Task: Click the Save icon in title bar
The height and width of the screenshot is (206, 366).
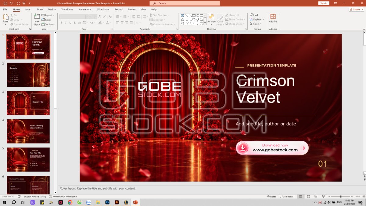Action: point(5,3)
